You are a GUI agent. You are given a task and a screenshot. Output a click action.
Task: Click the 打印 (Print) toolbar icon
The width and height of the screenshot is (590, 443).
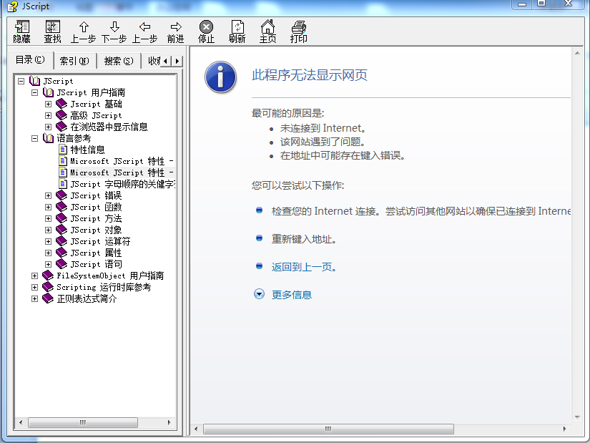coord(299,31)
